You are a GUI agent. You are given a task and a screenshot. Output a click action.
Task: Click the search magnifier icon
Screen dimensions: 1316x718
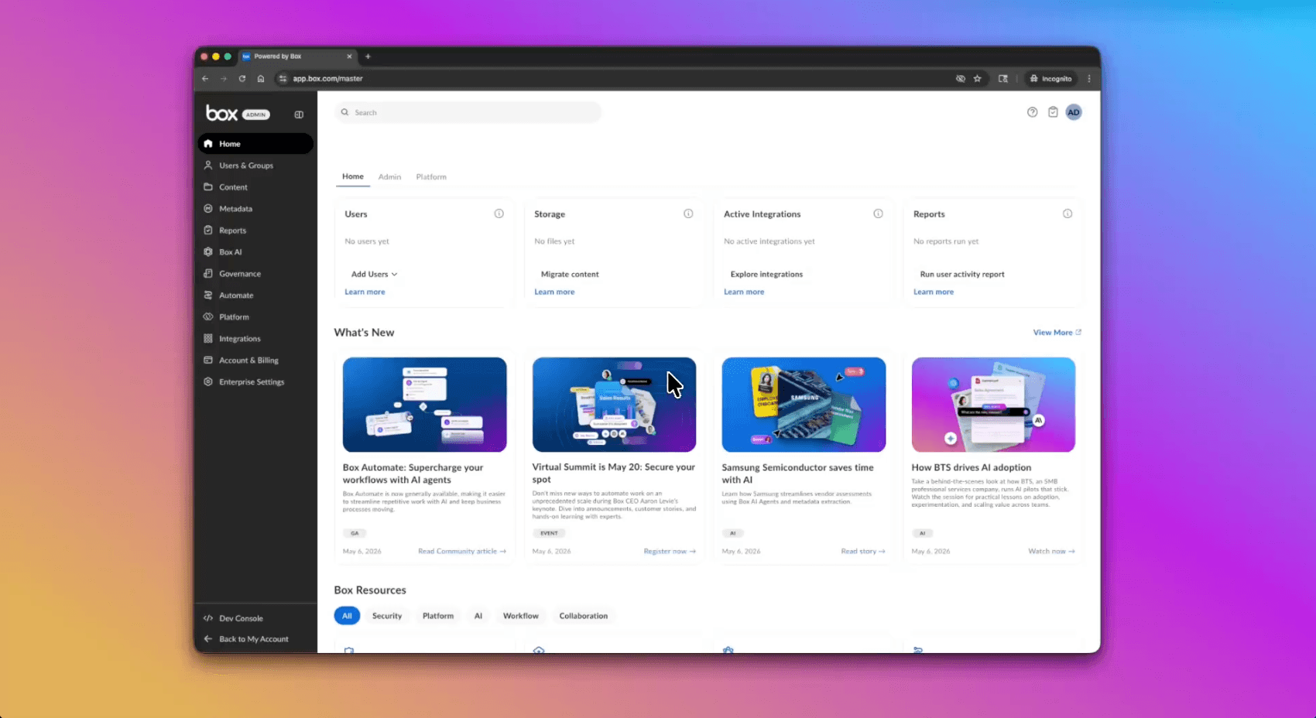coord(345,112)
